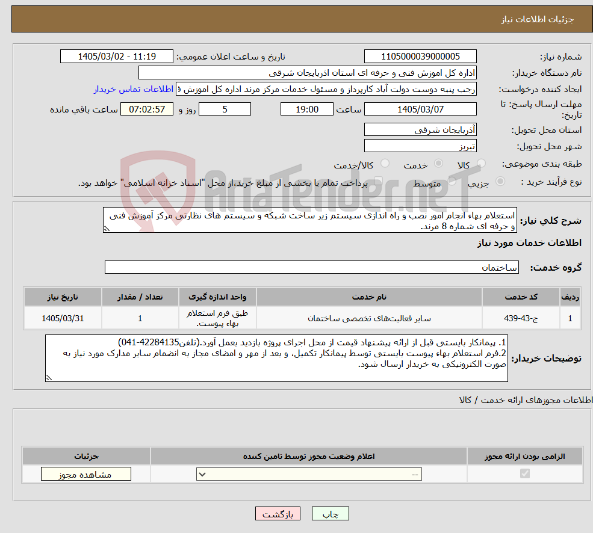Click the delivery province field آذربایجان شرقی
This screenshot has height=533, width=593.
(420, 130)
